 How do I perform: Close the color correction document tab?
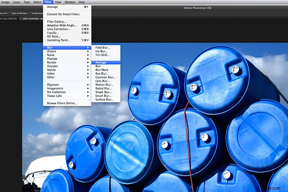(x=21, y=18)
